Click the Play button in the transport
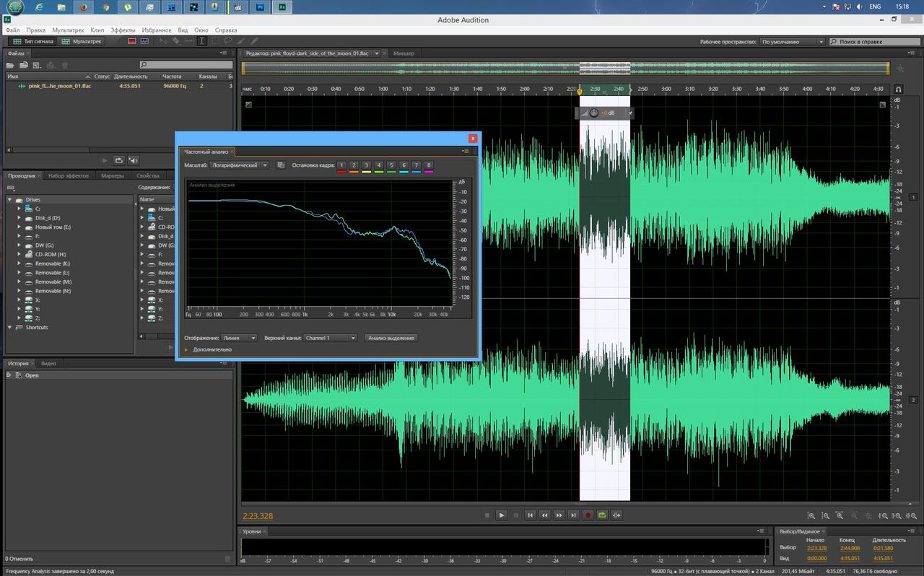 click(502, 515)
